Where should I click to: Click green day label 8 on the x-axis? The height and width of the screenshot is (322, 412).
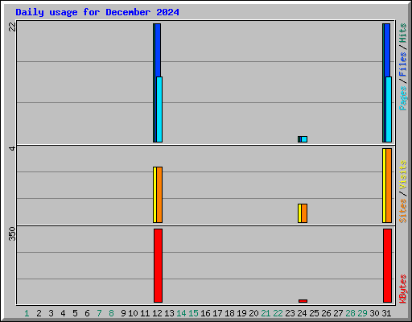coord(111,313)
